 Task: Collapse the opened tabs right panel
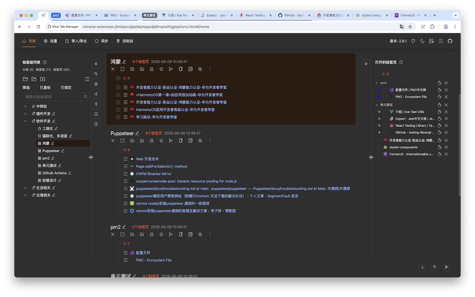coord(366,64)
